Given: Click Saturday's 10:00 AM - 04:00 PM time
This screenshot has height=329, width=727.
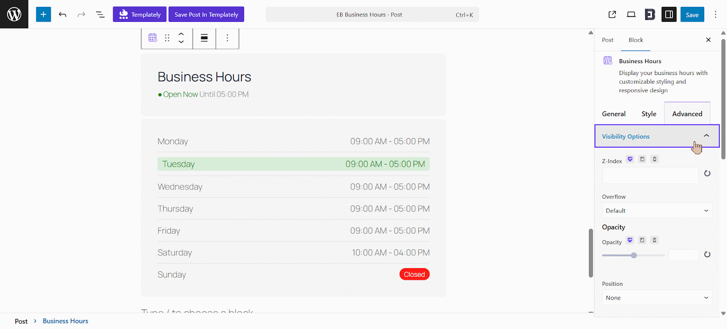Looking at the screenshot, I should tap(391, 252).
